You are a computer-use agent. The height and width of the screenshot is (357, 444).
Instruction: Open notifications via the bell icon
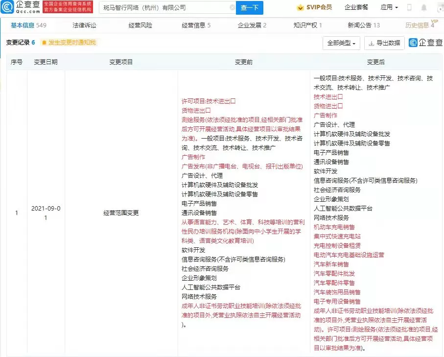[423, 8]
